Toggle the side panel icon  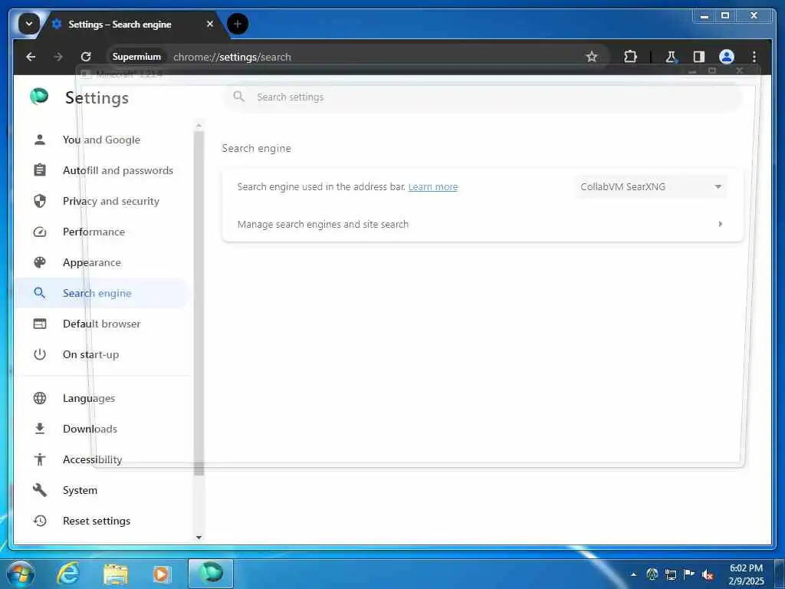click(699, 57)
